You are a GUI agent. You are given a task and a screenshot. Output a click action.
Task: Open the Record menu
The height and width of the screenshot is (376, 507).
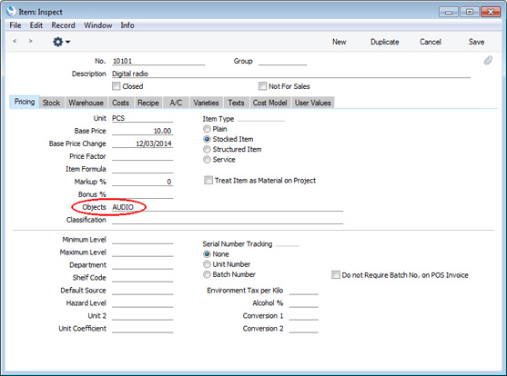63,25
